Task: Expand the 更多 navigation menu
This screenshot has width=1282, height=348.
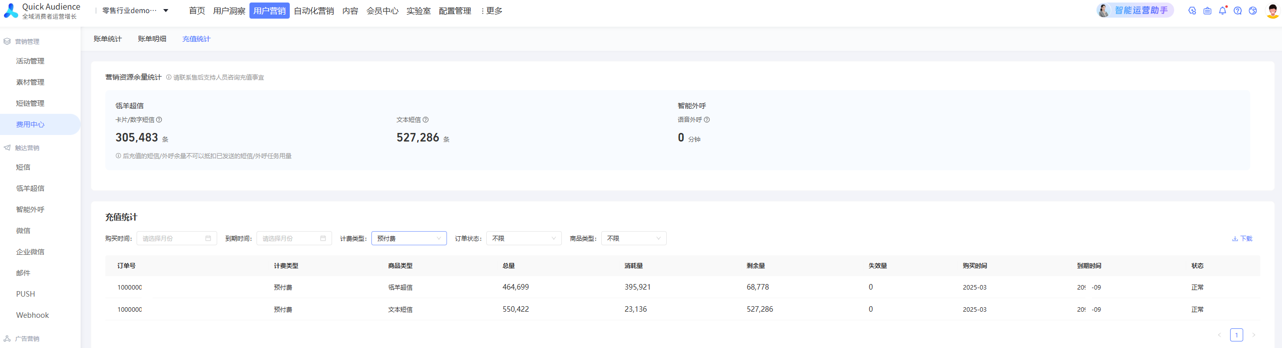Action: click(492, 11)
